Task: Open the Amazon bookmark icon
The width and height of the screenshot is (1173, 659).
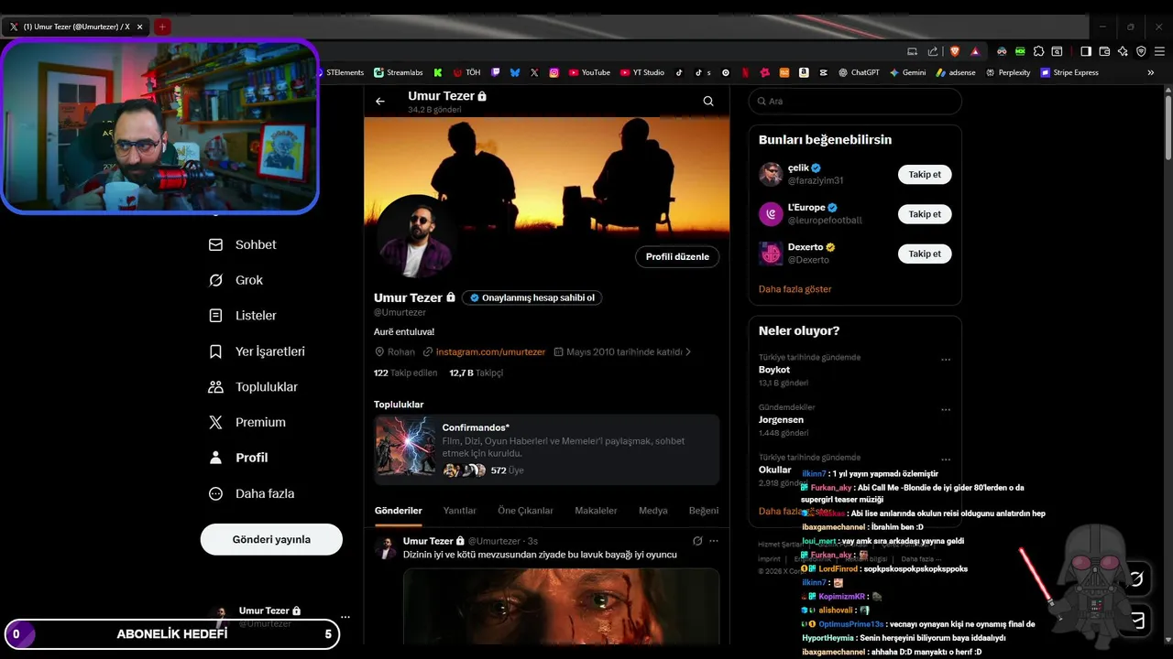Action: [804, 72]
